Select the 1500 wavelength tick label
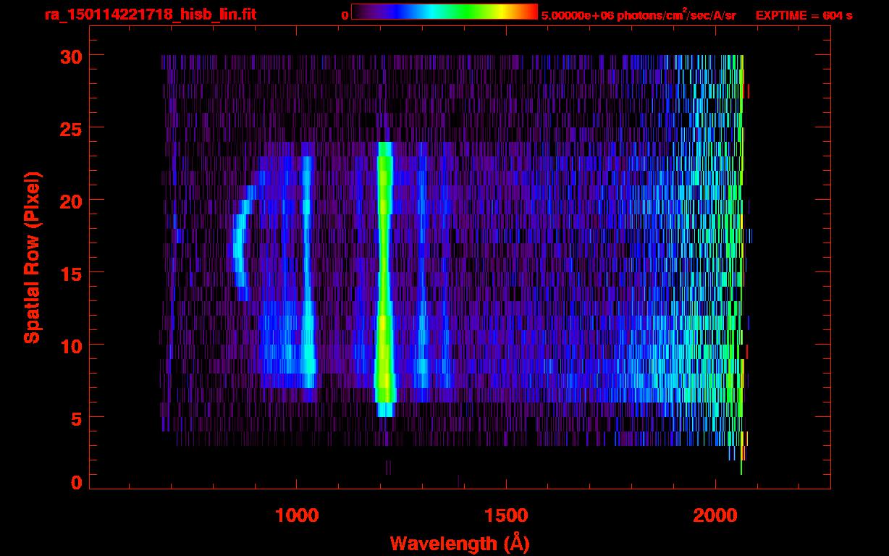 click(x=505, y=515)
